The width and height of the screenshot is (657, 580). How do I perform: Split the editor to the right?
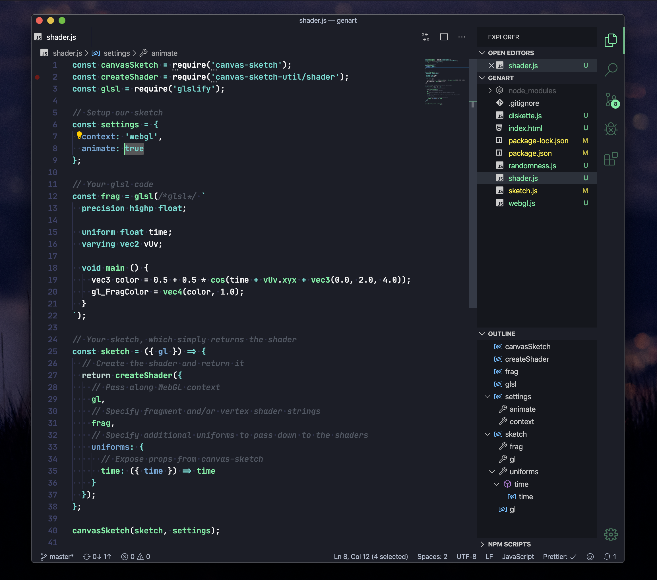(444, 37)
